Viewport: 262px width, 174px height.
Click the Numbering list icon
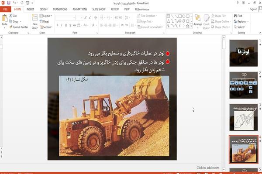(x=109, y=17)
